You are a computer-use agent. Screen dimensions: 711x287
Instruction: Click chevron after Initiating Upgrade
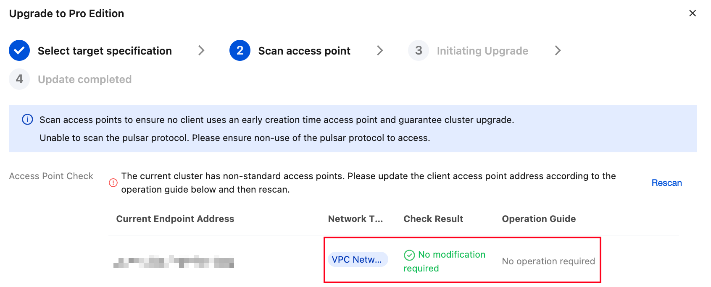pyautogui.click(x=558, y=51)
